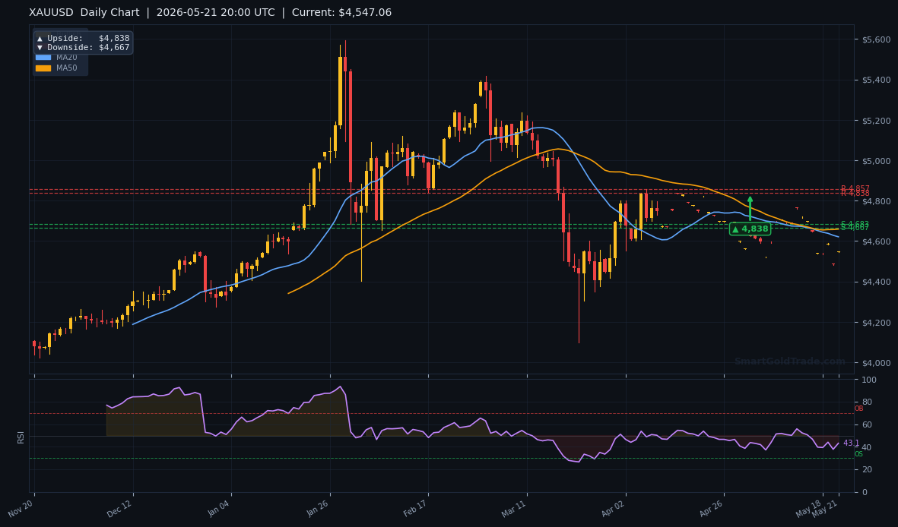The image size is (898, 527).
Task: Click the purple 43.1 RSI value
Action: tap(851, 443)
